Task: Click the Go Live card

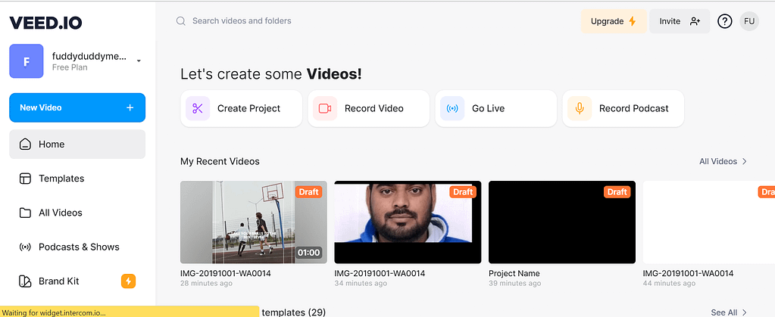Action: coord(495,108)
